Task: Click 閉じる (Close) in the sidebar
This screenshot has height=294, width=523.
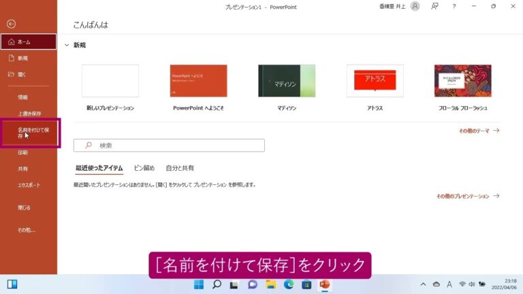Action: (24, 208)
